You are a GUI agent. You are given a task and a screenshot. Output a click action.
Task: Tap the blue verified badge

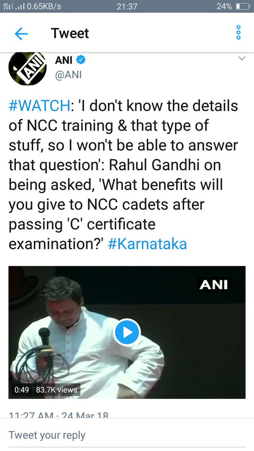(x=81, y=59)
